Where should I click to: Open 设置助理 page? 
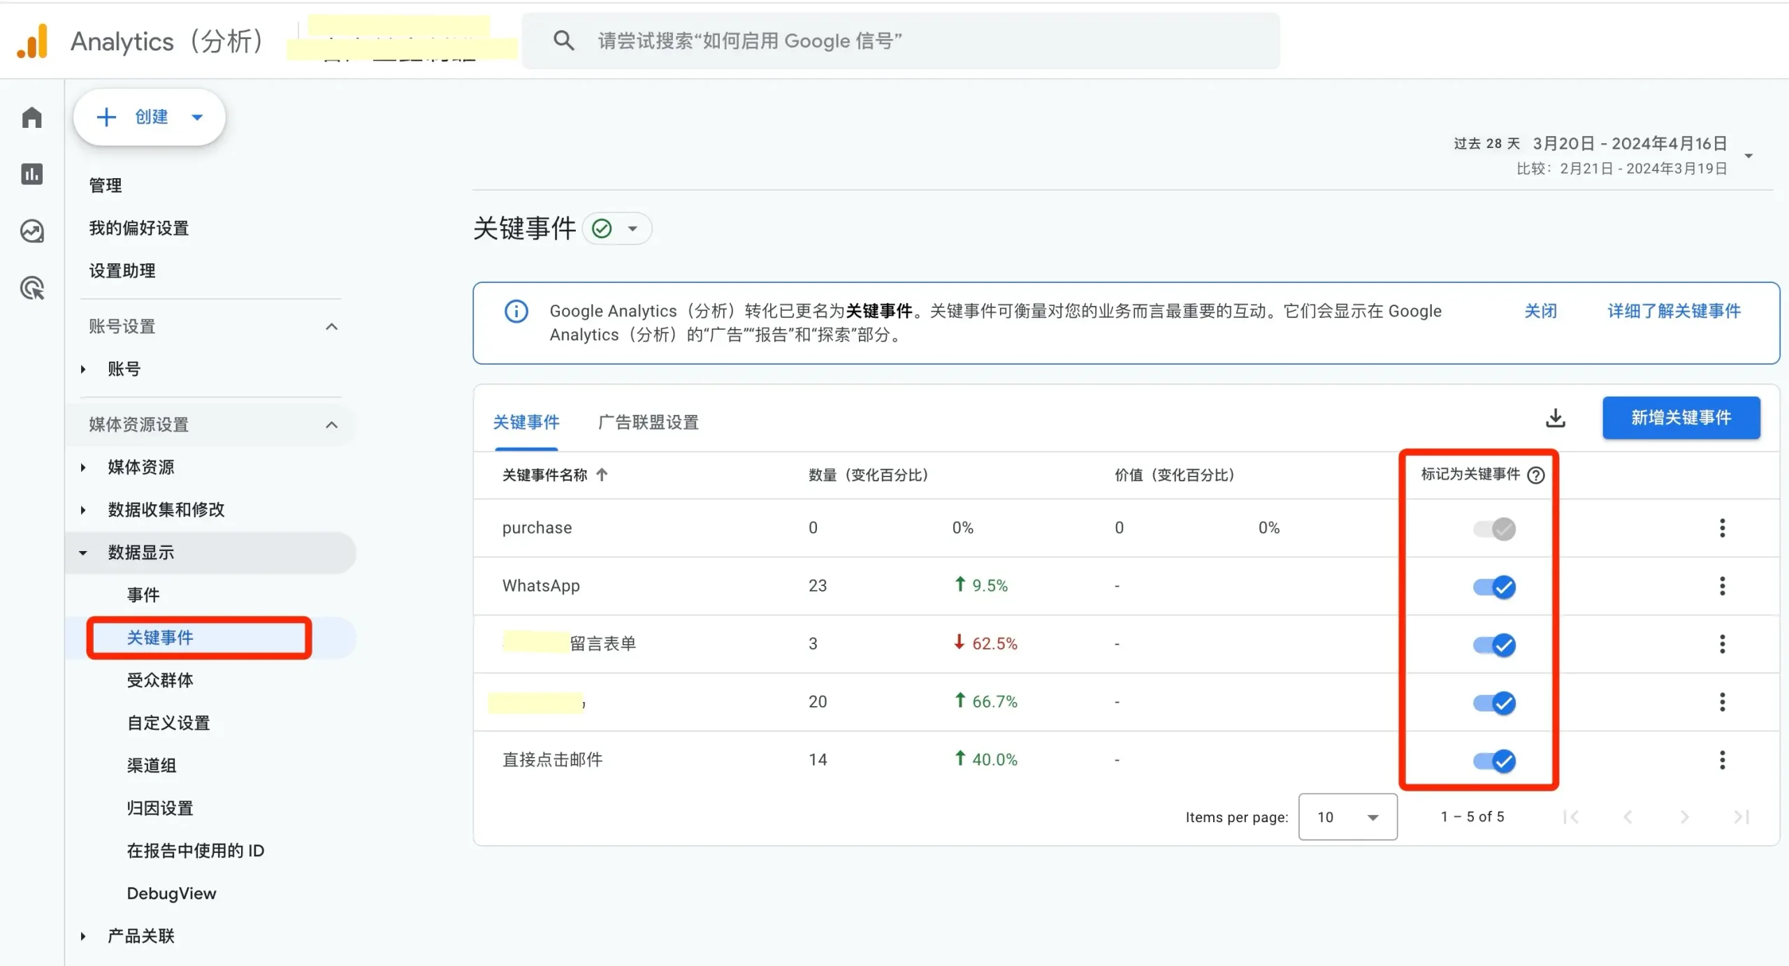click(122, 271)
